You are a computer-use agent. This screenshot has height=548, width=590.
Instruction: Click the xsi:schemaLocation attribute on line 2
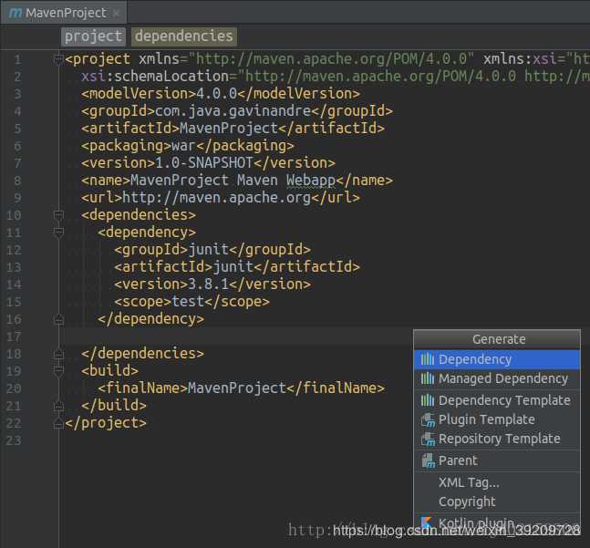pos(155,77)
